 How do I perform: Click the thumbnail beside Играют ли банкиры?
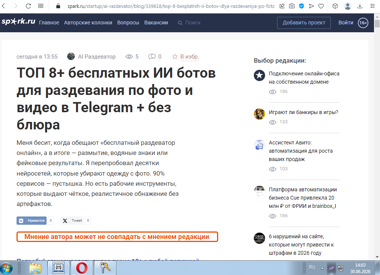coord(259,114)
